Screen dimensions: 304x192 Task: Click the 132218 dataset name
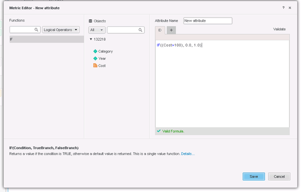coord(100,39)
